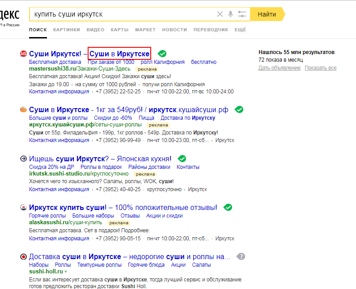The width and height of the screenshot is (356, 289).
Task: Click the sushi-studio arrow favicon
Action: (x=23, y=159)
